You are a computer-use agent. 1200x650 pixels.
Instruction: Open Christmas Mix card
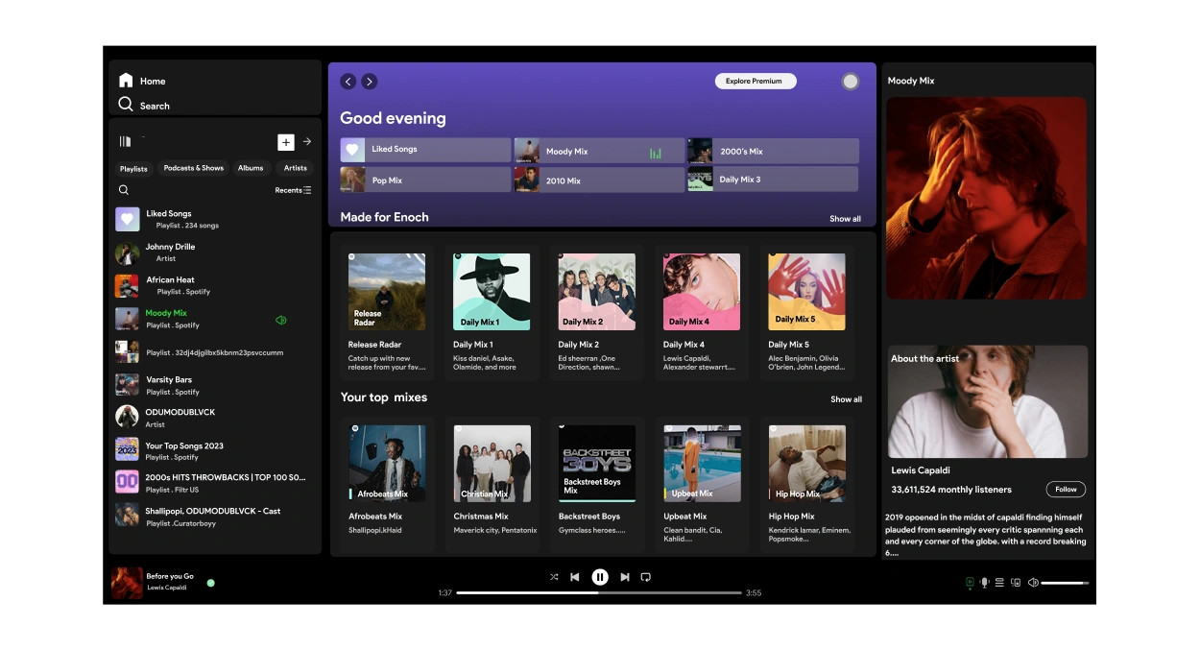(492, 484)
